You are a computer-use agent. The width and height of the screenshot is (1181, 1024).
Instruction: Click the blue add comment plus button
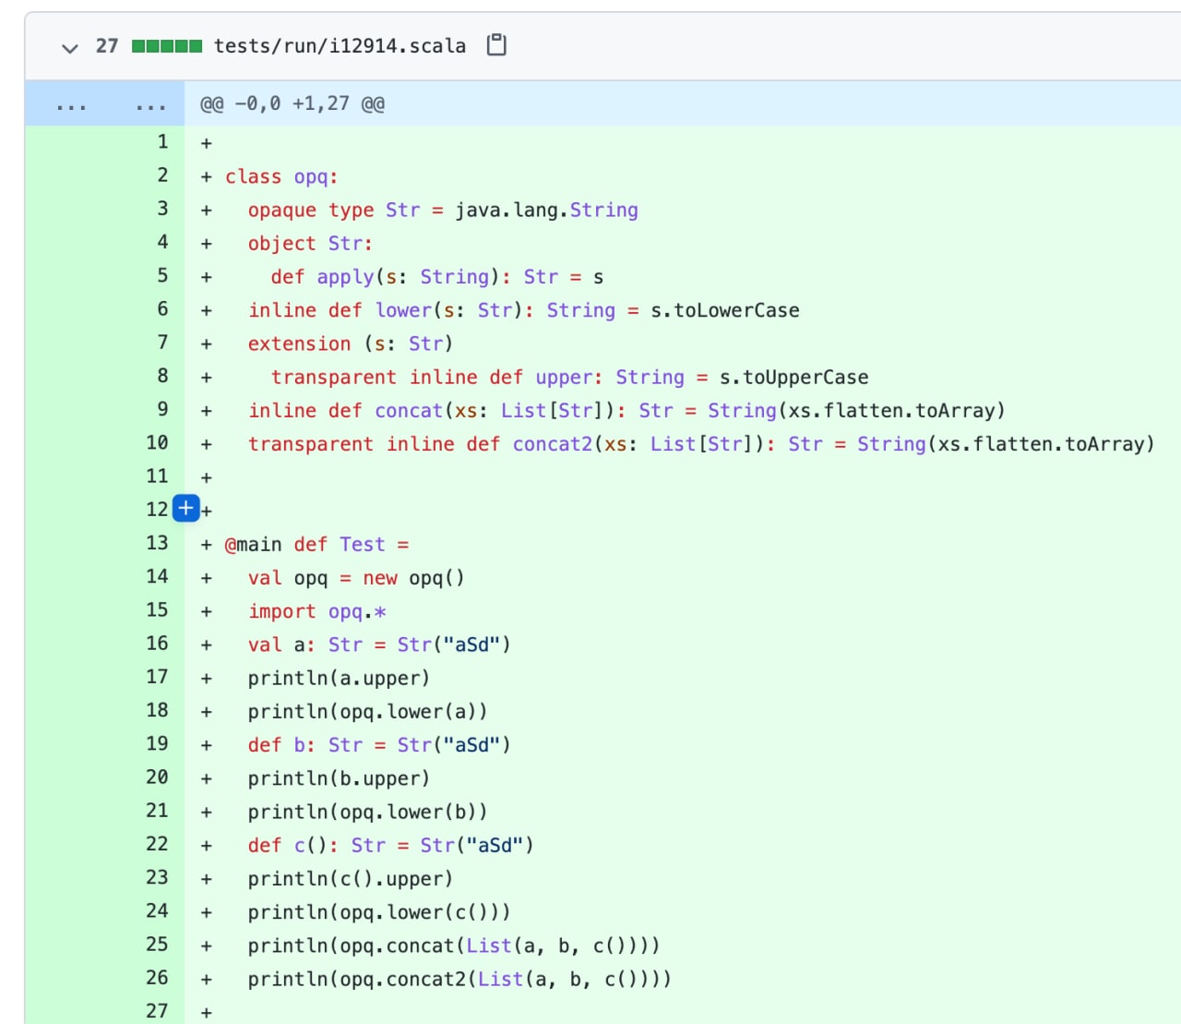coord(186,508)
